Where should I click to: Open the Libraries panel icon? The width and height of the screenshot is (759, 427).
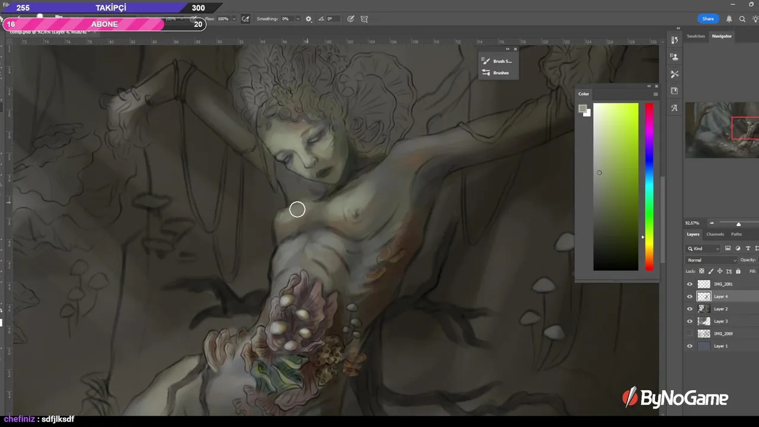pyautogui.click(x=674, y=91)
